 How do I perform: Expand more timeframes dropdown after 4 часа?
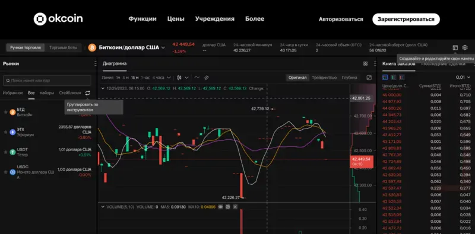coord(169,78)
